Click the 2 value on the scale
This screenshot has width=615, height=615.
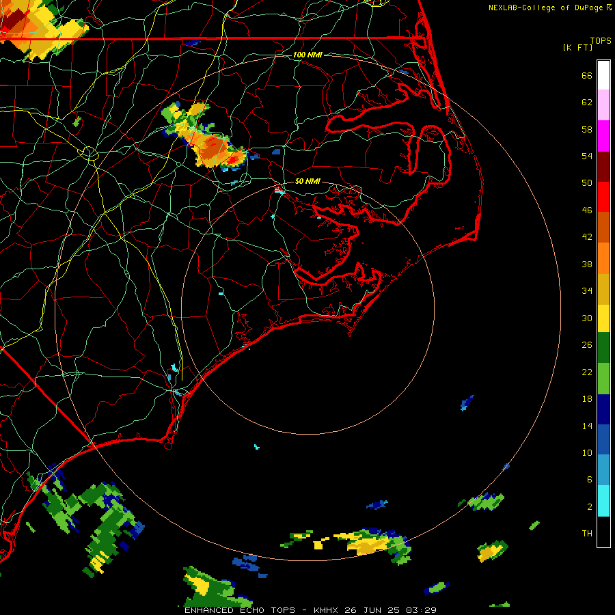pyautogui.click(x=590, y=507)
